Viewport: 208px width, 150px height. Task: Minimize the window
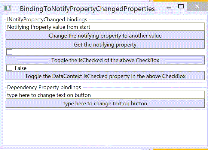coord(169,8)
